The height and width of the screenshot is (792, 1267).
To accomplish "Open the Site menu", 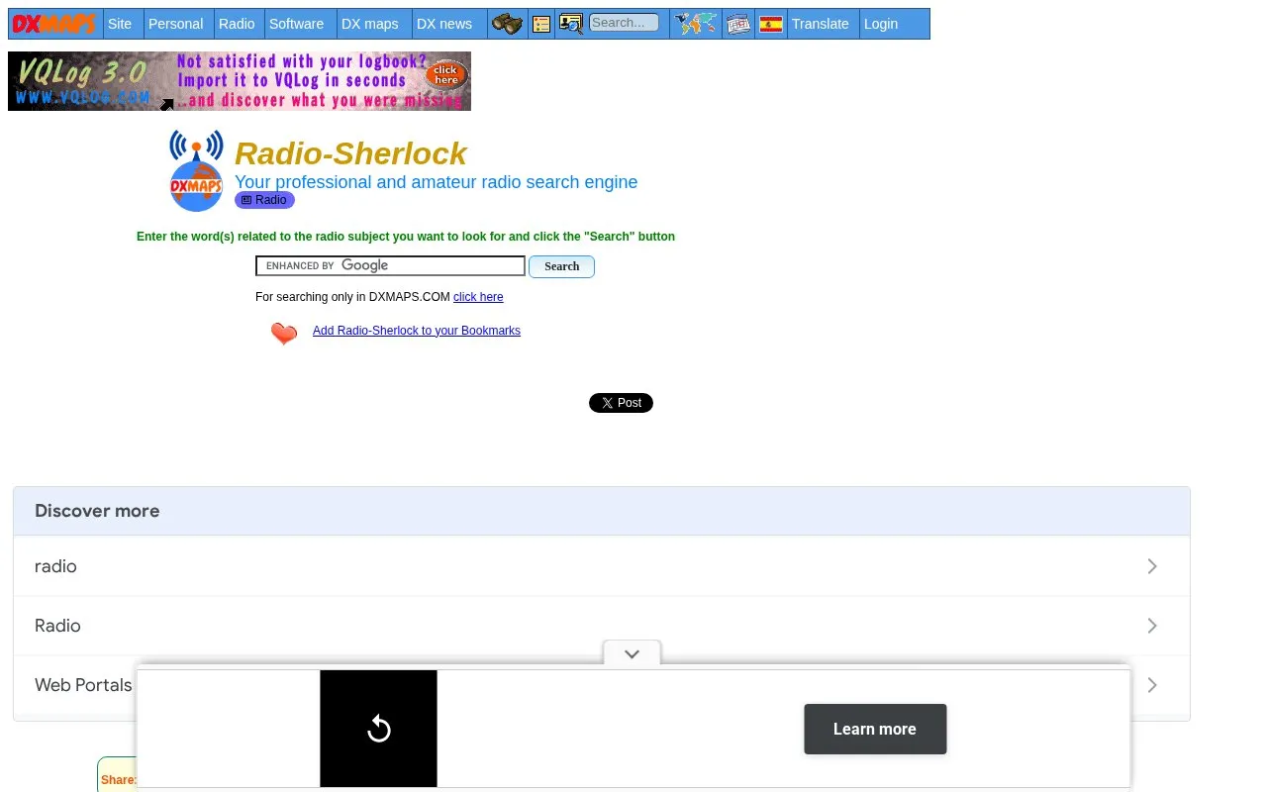I will tap(120, 24).
